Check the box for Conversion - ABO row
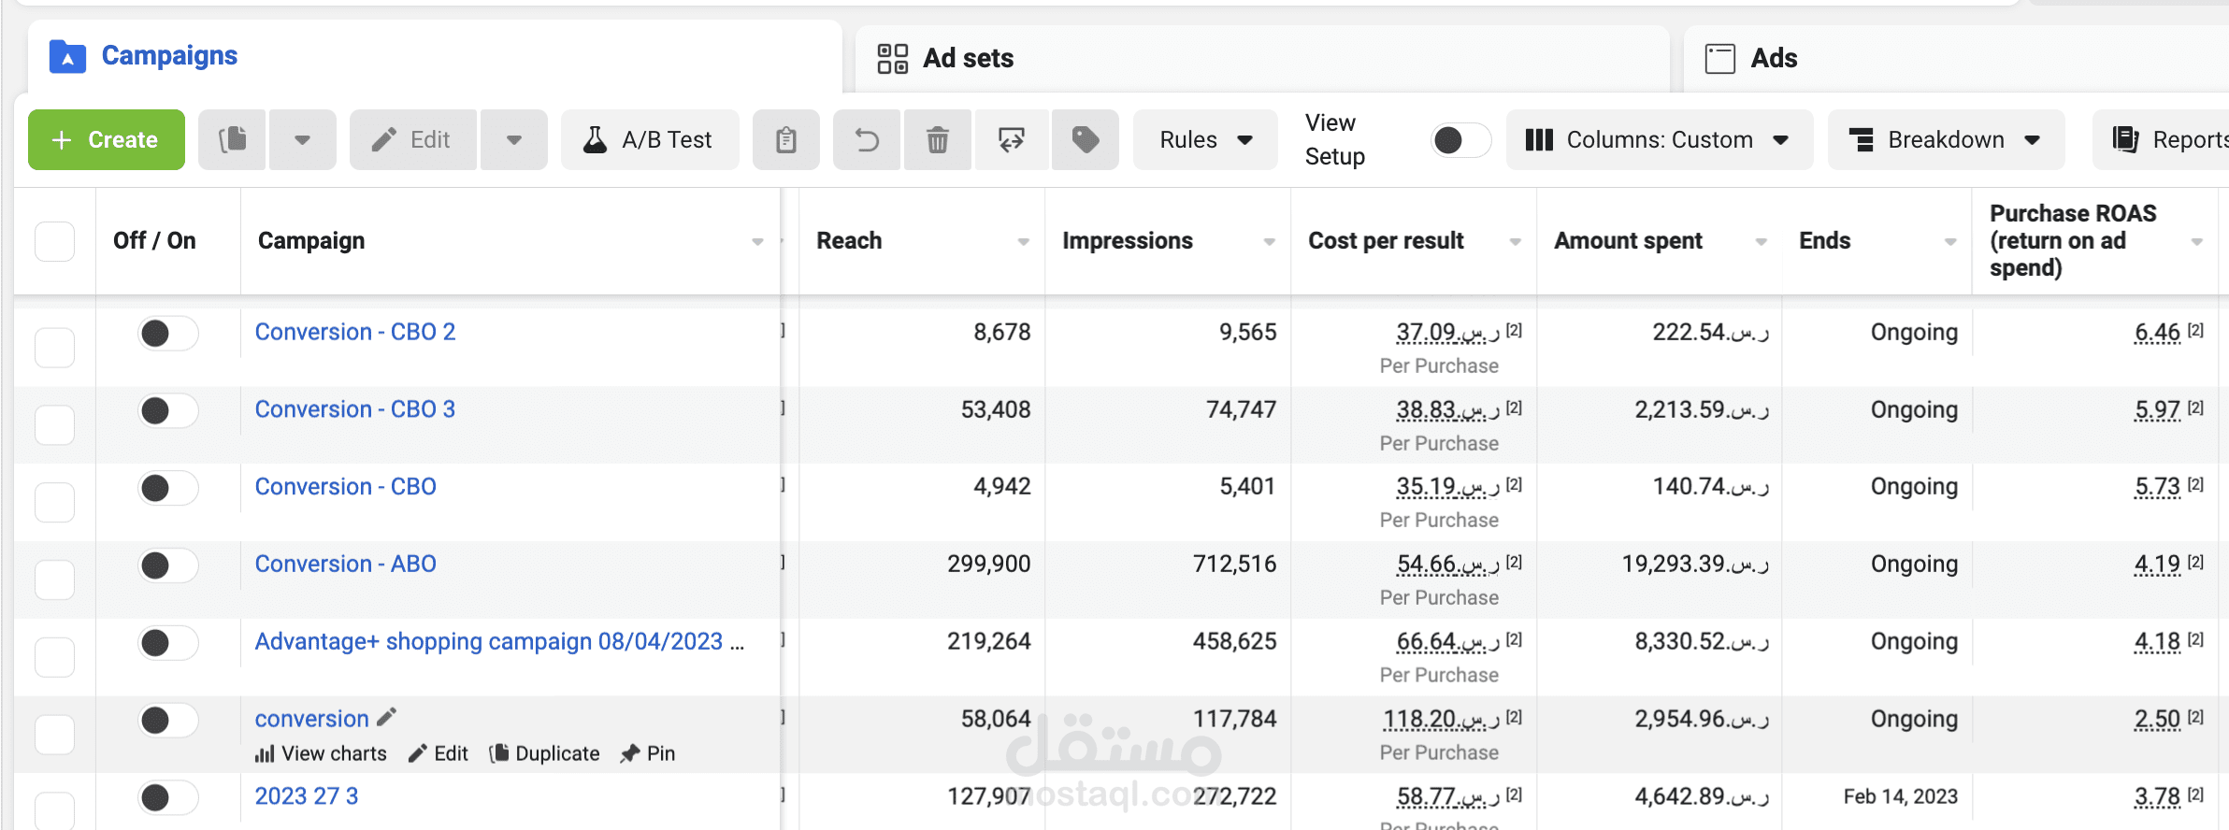The image size is (2229, 830). pyautogui.click(x=54, y=580)
